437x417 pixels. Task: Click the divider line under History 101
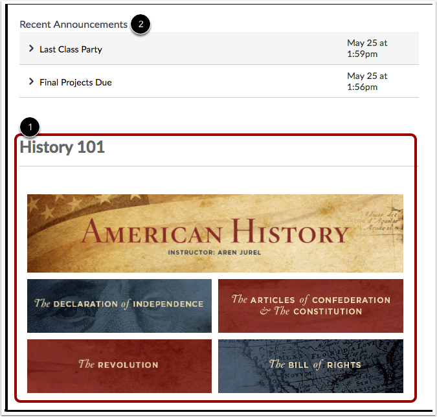click(x=219, y=166)
